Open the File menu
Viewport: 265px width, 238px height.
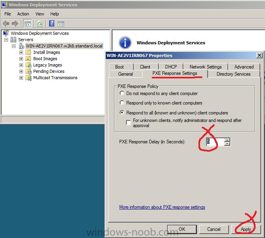click(x=8, y=14)
